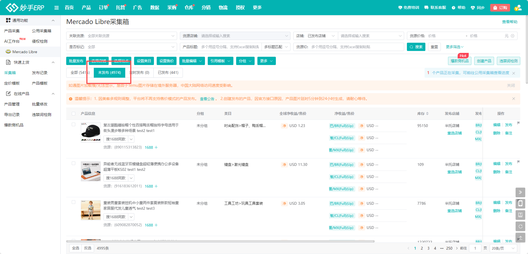Collapse the 快速上货 sidebar section
Viewport: 528px width, 254px height.
coord(53,62)
